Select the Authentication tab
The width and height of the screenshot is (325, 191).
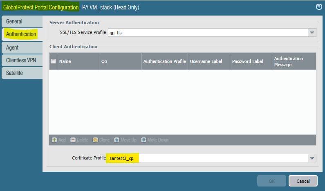(21, 34)
